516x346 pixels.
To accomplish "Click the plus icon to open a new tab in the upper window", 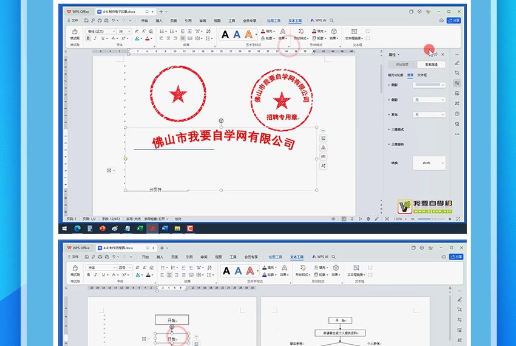I will pyautogui.click(x=161, y=12).
